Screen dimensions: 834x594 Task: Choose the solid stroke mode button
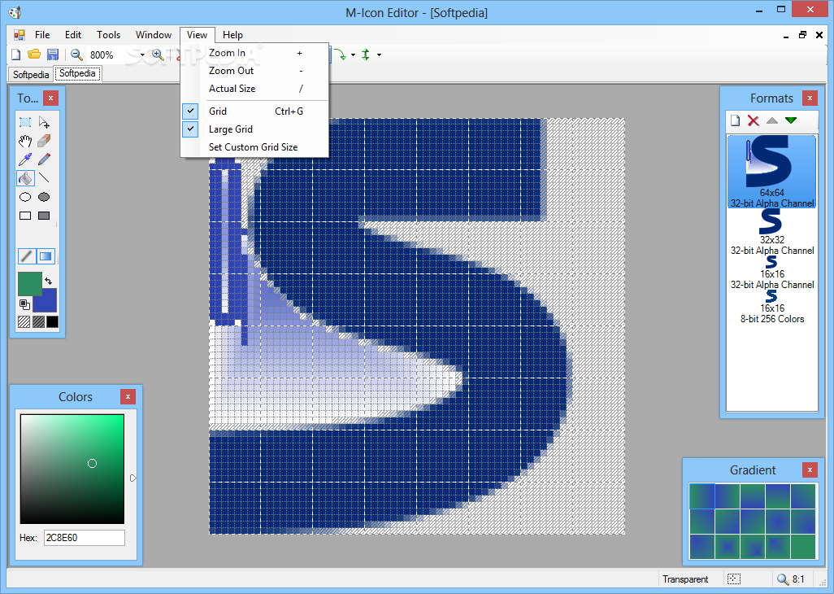[27, 256]
